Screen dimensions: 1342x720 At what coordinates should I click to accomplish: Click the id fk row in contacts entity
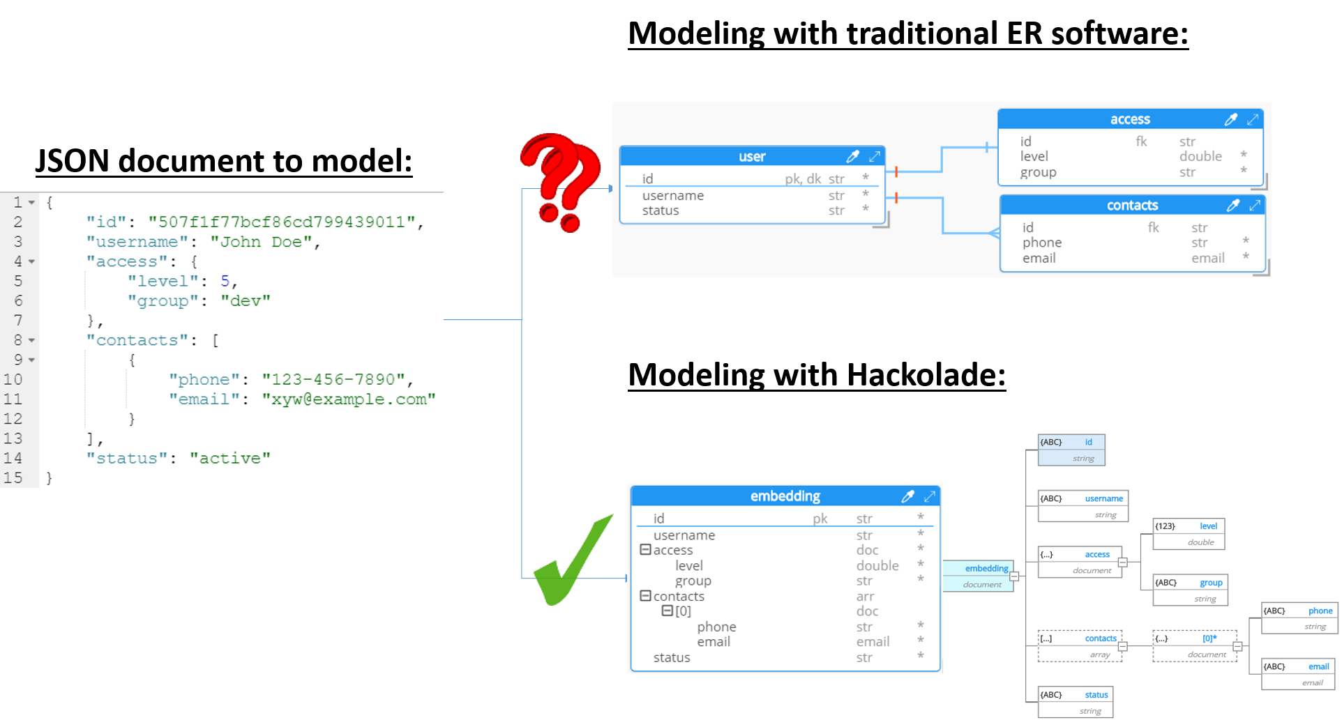pos(1133,227)
